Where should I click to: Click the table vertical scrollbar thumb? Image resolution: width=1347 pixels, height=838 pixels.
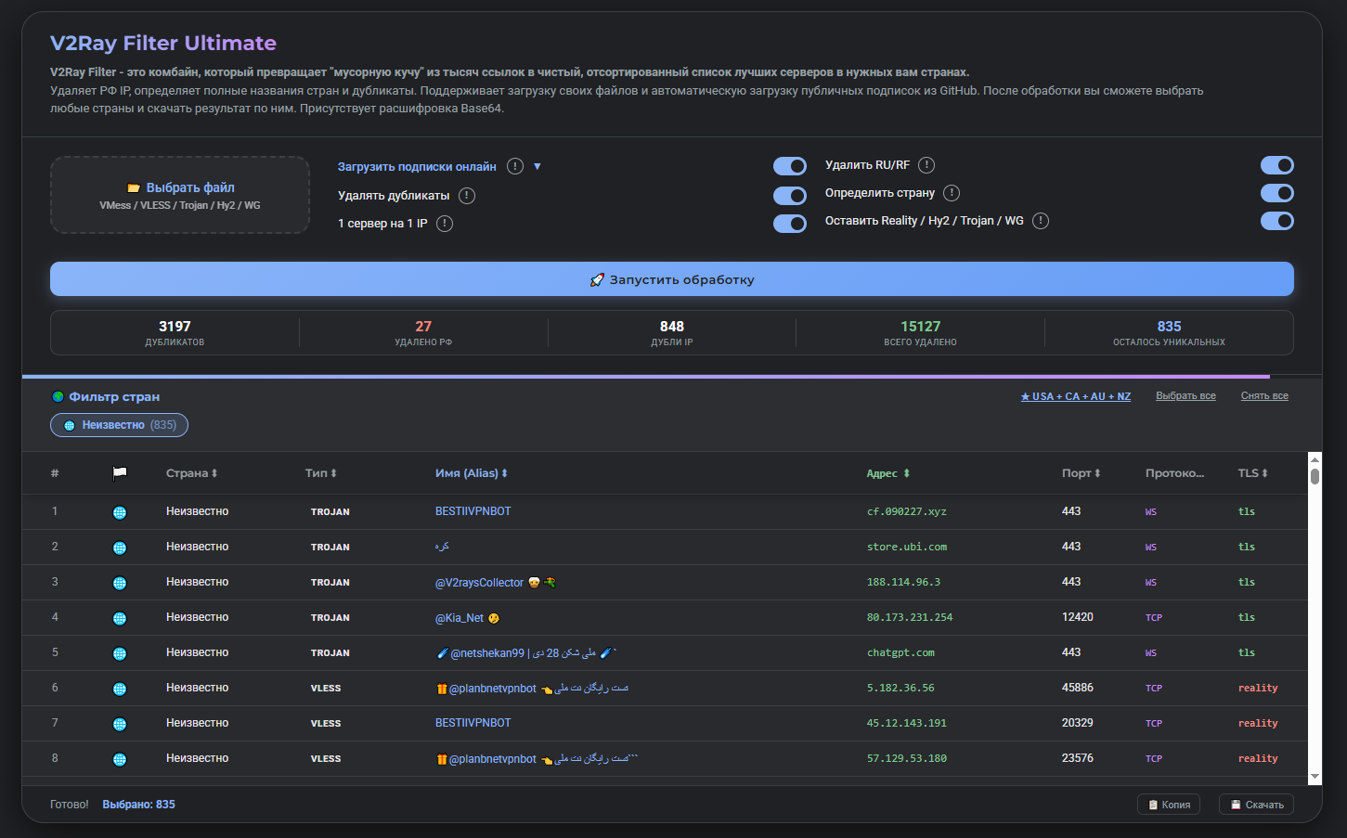pyautogui.click(x=1315, y=476)
